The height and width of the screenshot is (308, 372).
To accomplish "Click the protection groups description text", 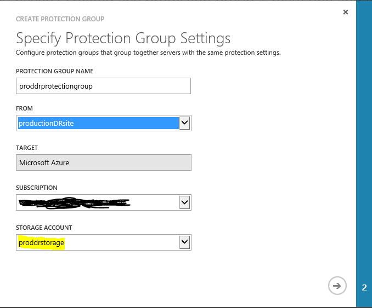I will tap(148, 53).
